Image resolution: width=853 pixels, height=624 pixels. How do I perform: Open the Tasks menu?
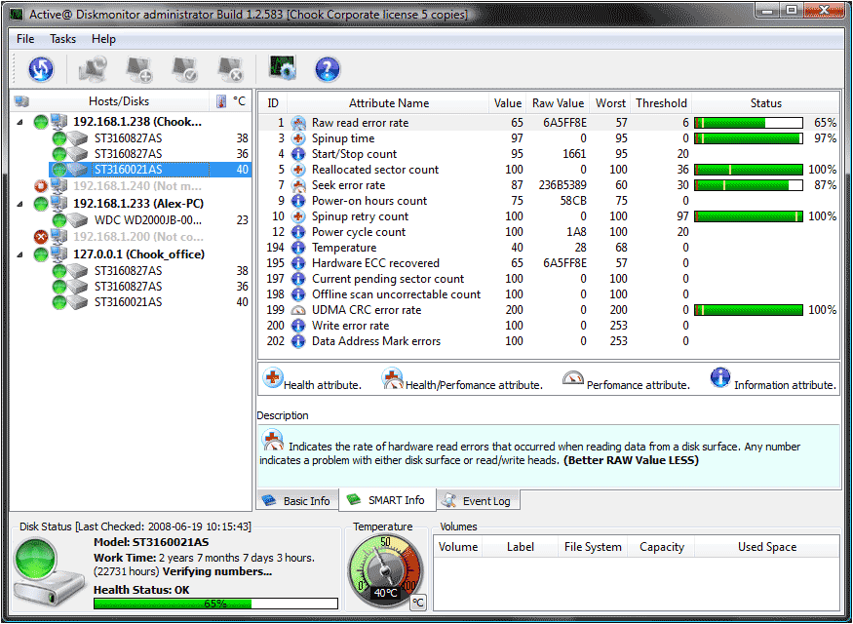[62, 39]
